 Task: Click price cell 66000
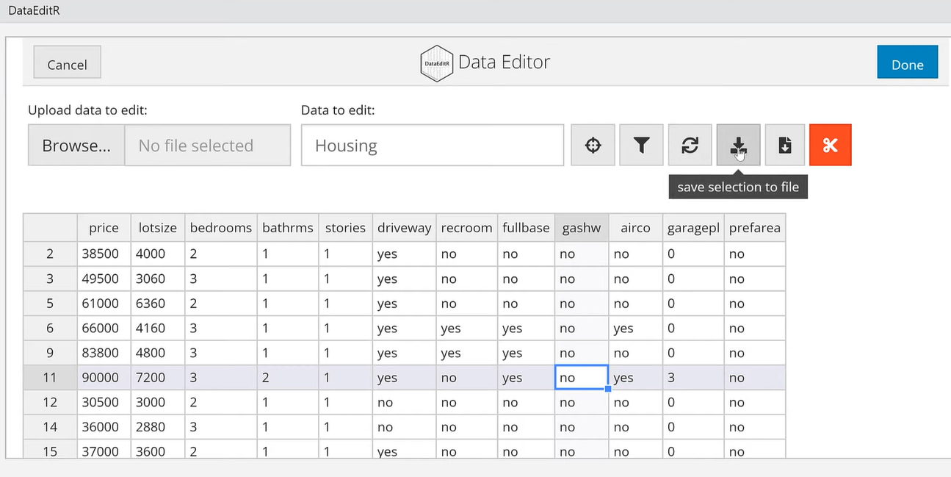tap(104, 328)
